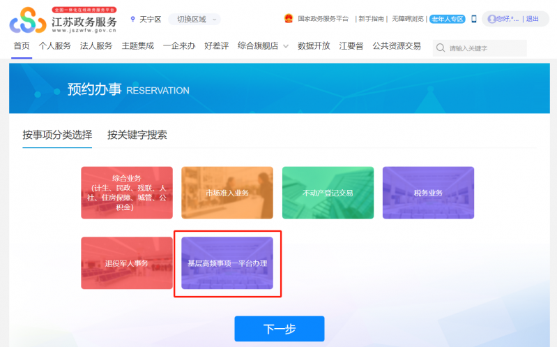Image resolution: width=557 pixels, height=347 pixels.
Task: Go to the 首页 menu item
Action: pyautogui.click(x=22, y=46)
